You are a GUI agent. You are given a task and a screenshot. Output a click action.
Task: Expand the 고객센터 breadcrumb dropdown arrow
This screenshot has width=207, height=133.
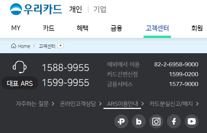pyautogui.click(x=60, y=46)
